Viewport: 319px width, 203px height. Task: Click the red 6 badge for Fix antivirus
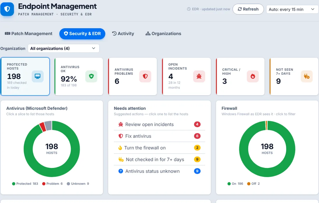197,136
